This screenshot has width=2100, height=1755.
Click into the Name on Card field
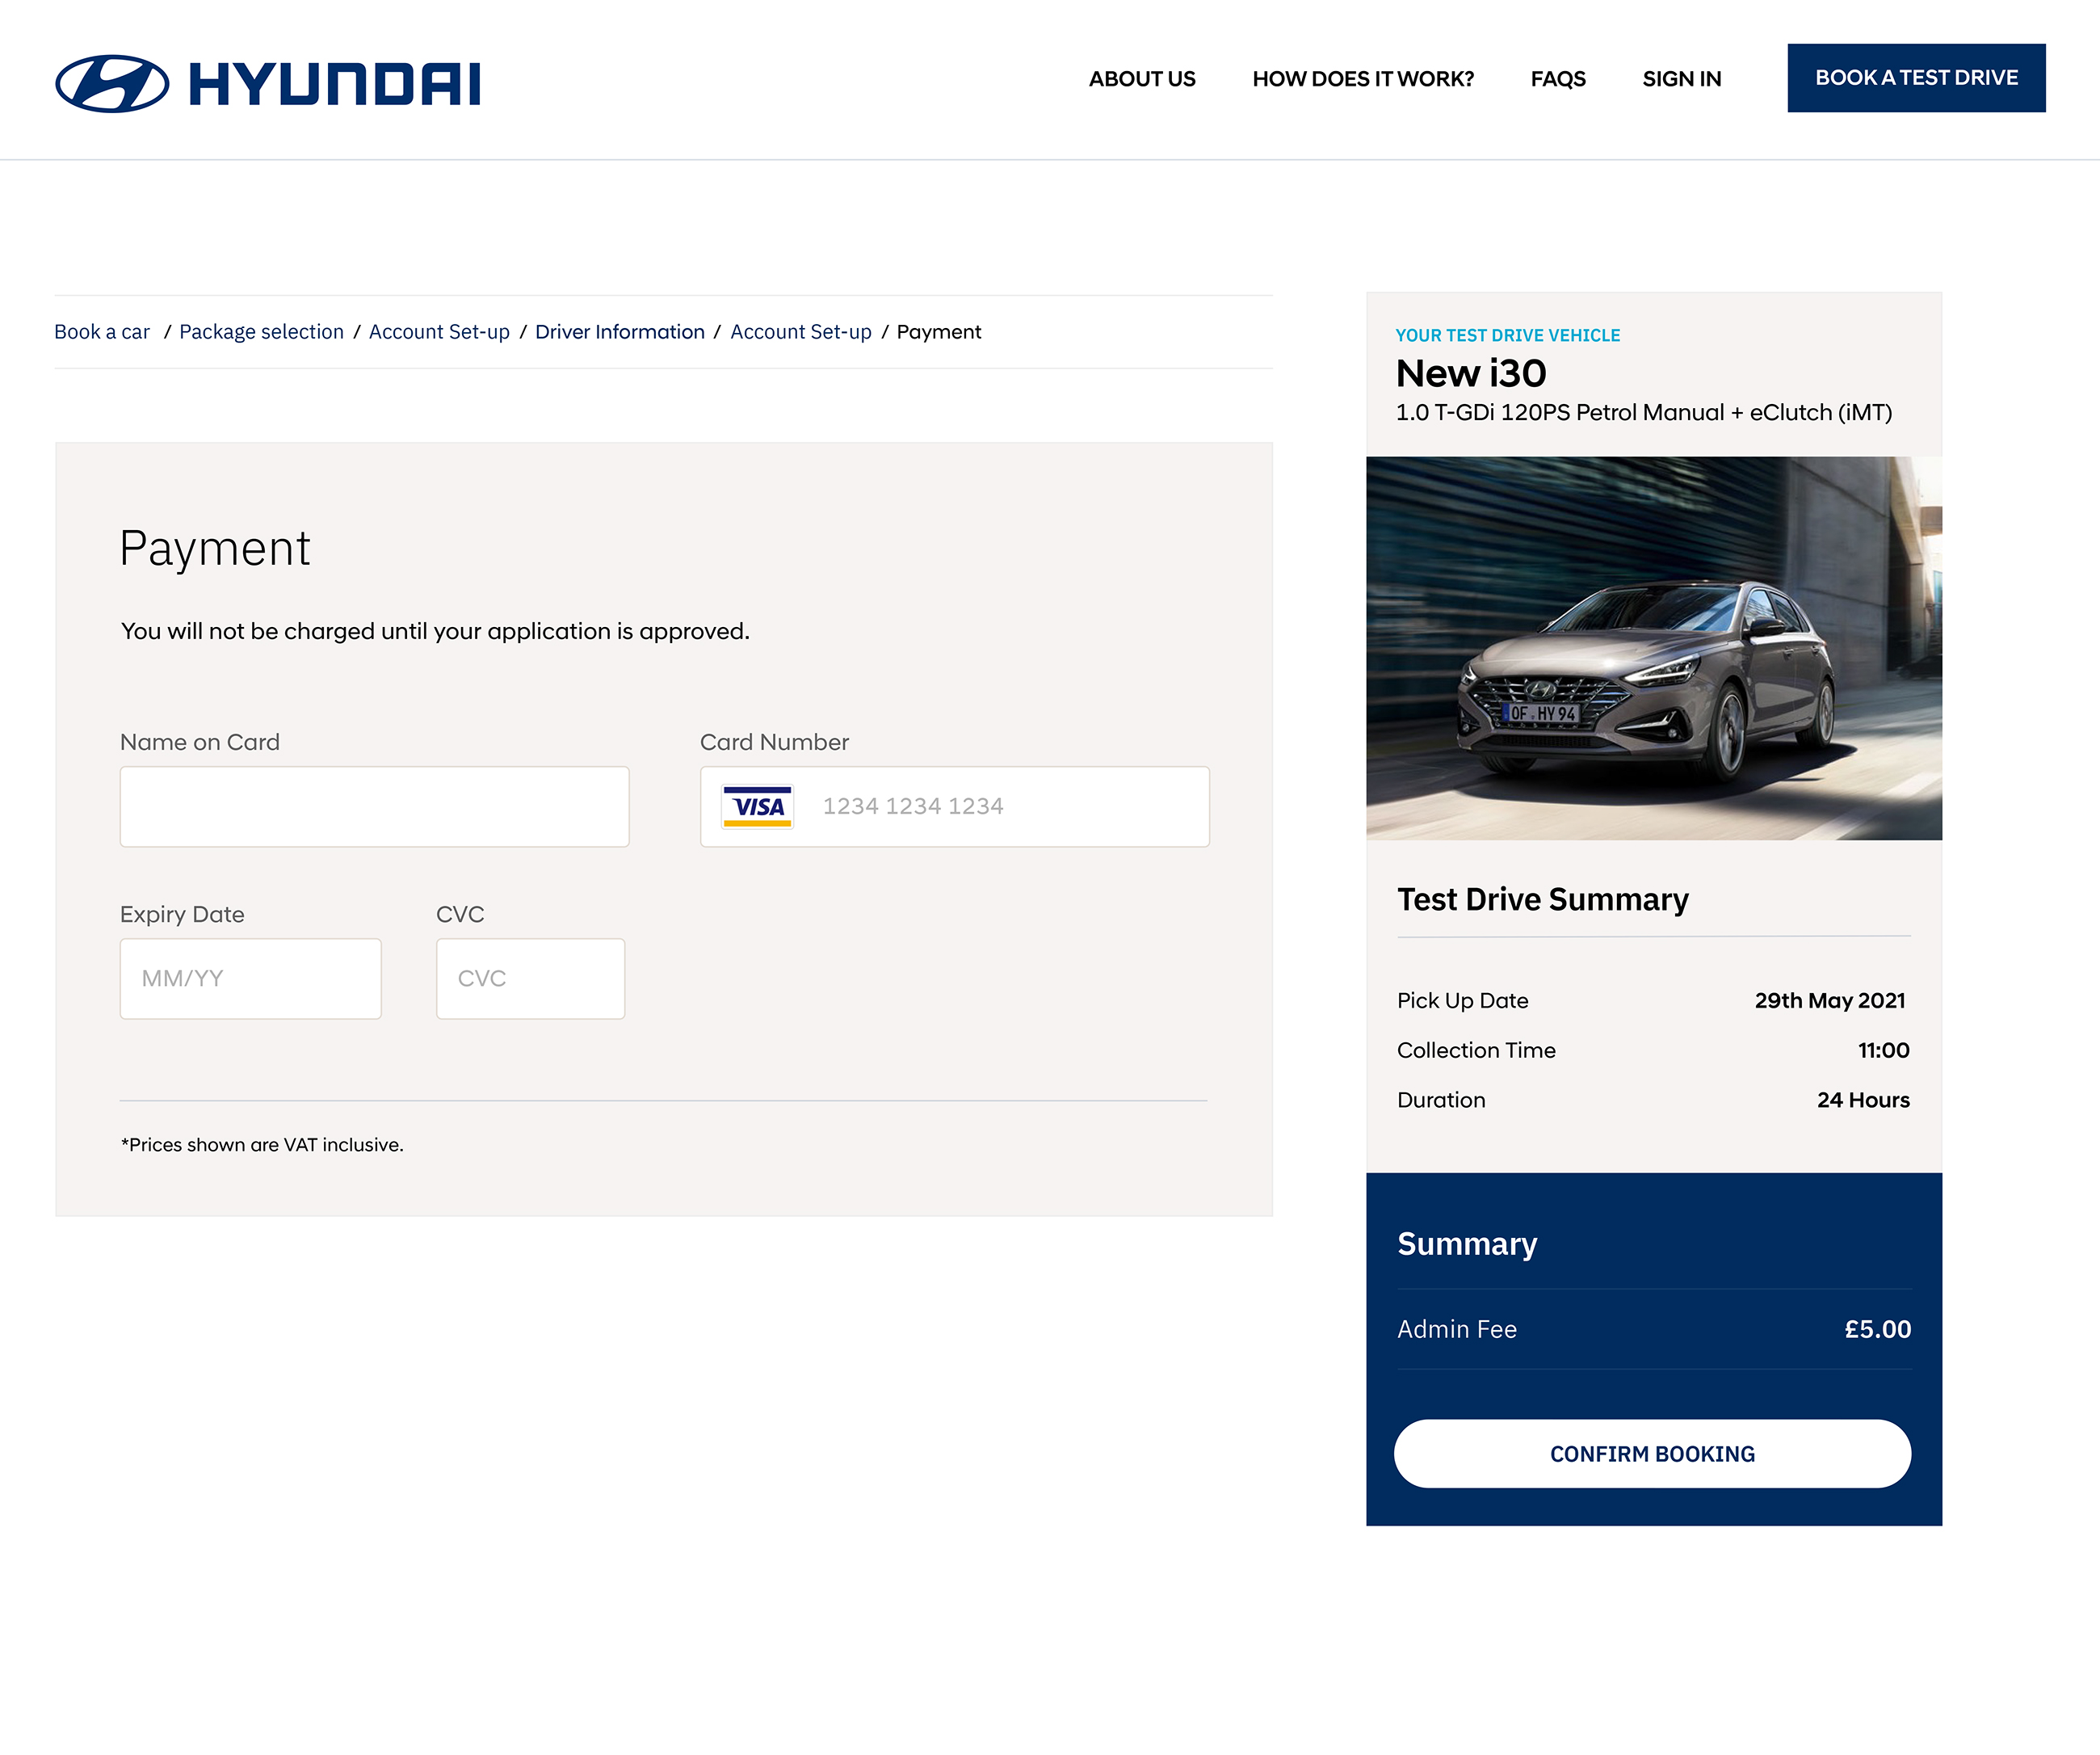(x=374, y=806)
